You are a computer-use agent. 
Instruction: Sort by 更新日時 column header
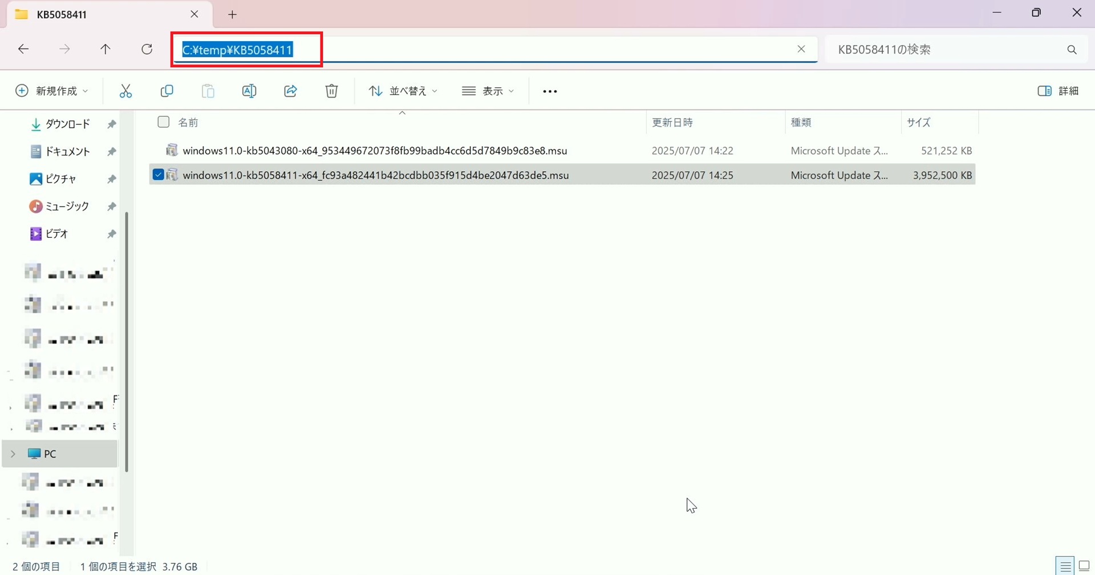[x=672, y=123]
